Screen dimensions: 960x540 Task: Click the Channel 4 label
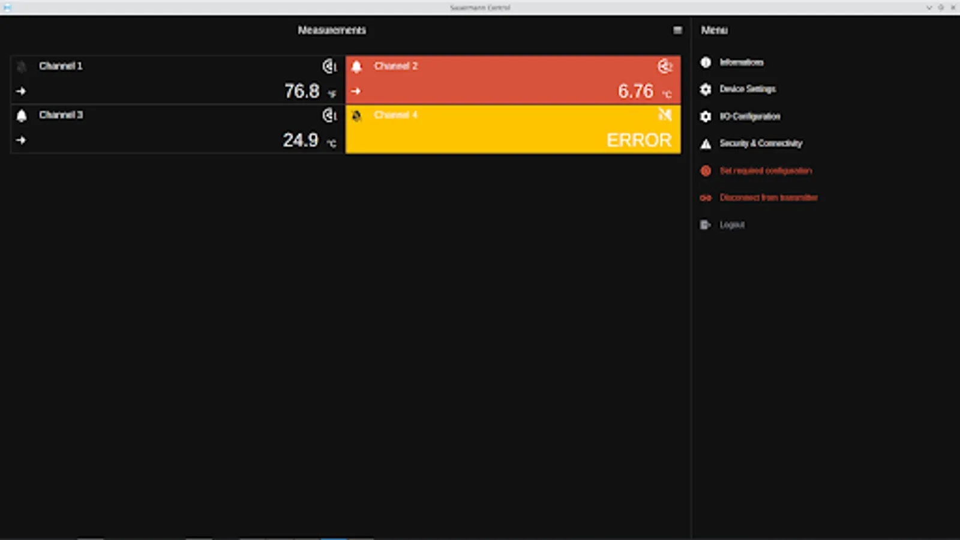point(396,115)
